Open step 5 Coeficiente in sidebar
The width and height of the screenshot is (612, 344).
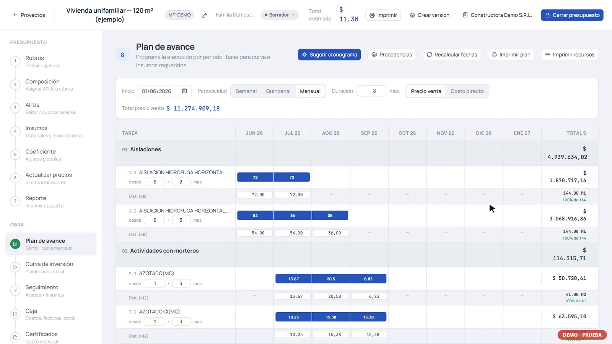point(51,155)
